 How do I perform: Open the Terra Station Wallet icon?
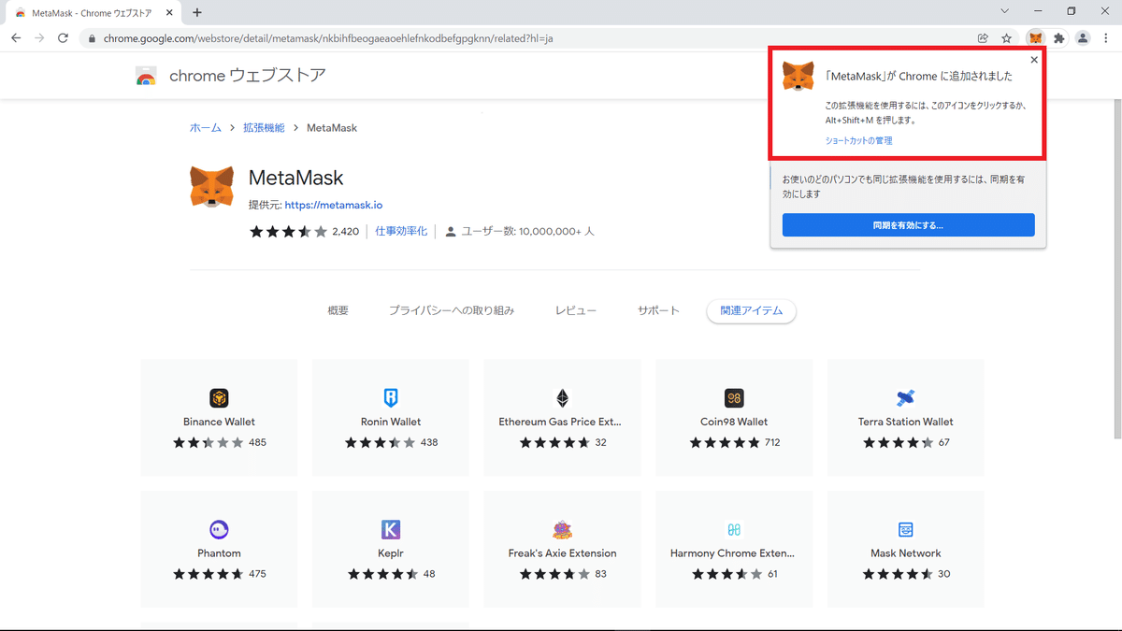pyautogui.click(x=905, y=398)
